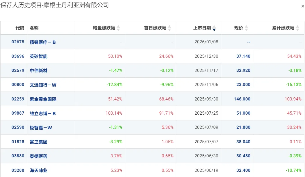Select the 5.36% first-day change cell
This screenshot has width=305, height=177.
pyautogui.click(x=168, y=127)
